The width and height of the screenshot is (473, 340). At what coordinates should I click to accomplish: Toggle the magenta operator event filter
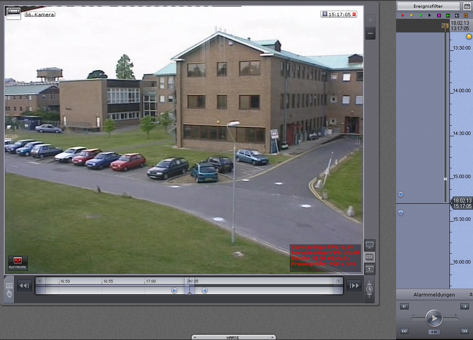pyautogui.click(x=439, y=15)
